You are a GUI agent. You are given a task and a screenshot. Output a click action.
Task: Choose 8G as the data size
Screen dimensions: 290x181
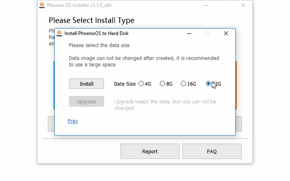(162, 84)
